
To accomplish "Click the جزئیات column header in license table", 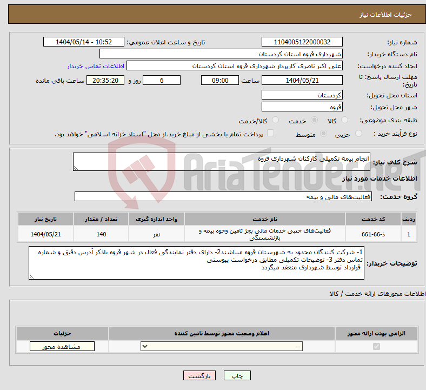I will [x=62, y=333].
